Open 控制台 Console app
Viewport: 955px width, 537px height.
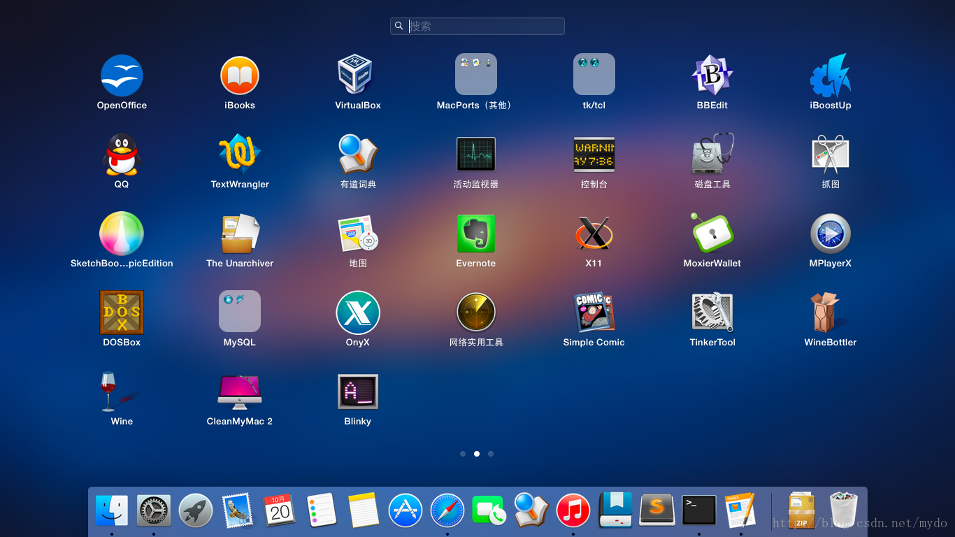594,154
